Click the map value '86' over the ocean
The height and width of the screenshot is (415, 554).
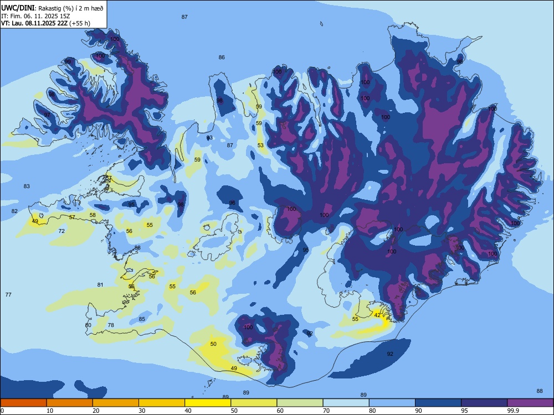click(x=222, y=57)
